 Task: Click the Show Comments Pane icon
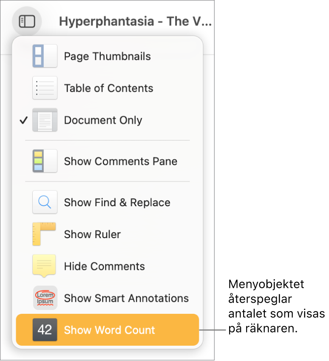[45, 161]
